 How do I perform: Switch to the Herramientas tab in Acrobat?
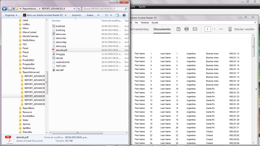tap(140, 29)
